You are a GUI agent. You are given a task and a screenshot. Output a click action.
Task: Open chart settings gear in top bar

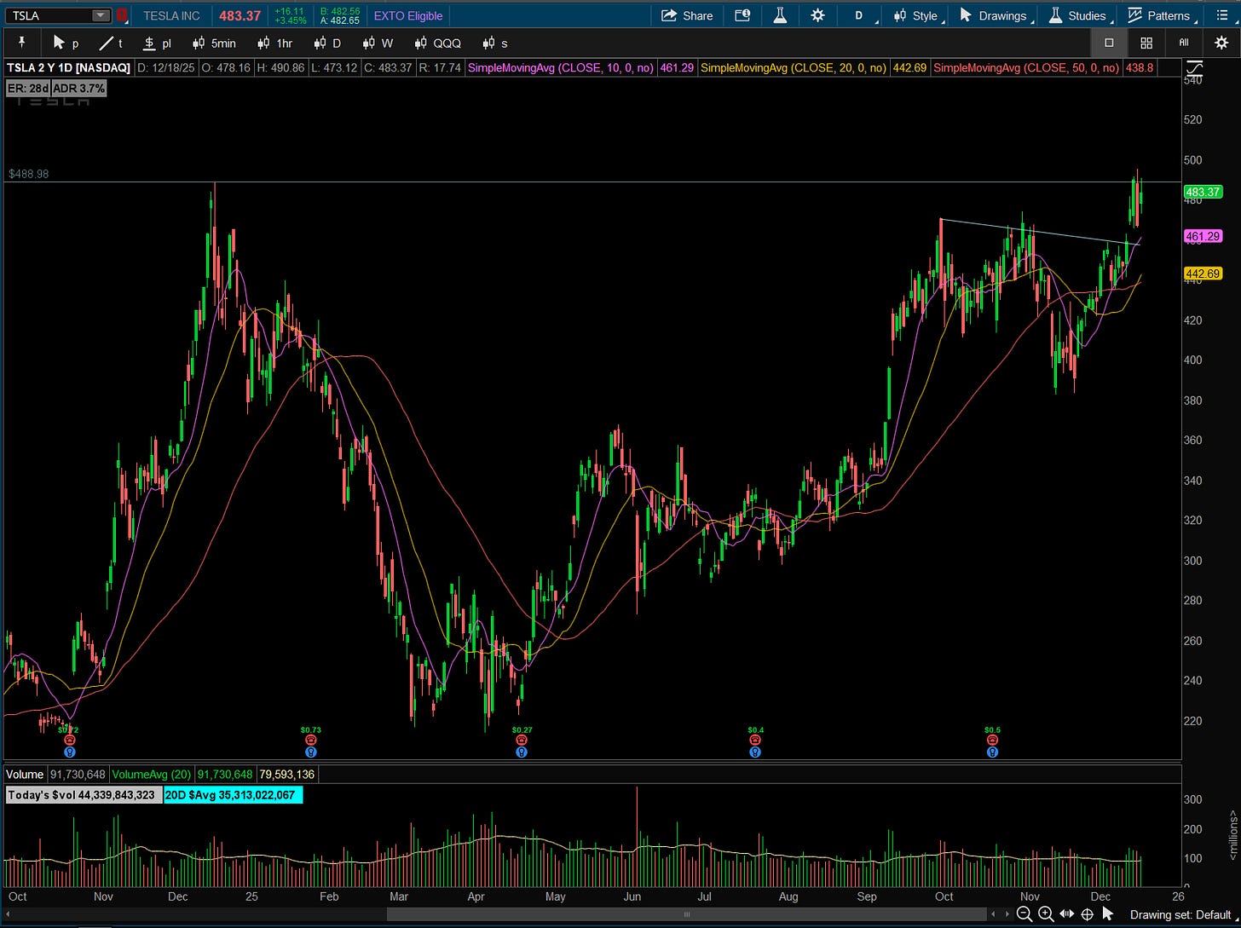click(817, 15)
